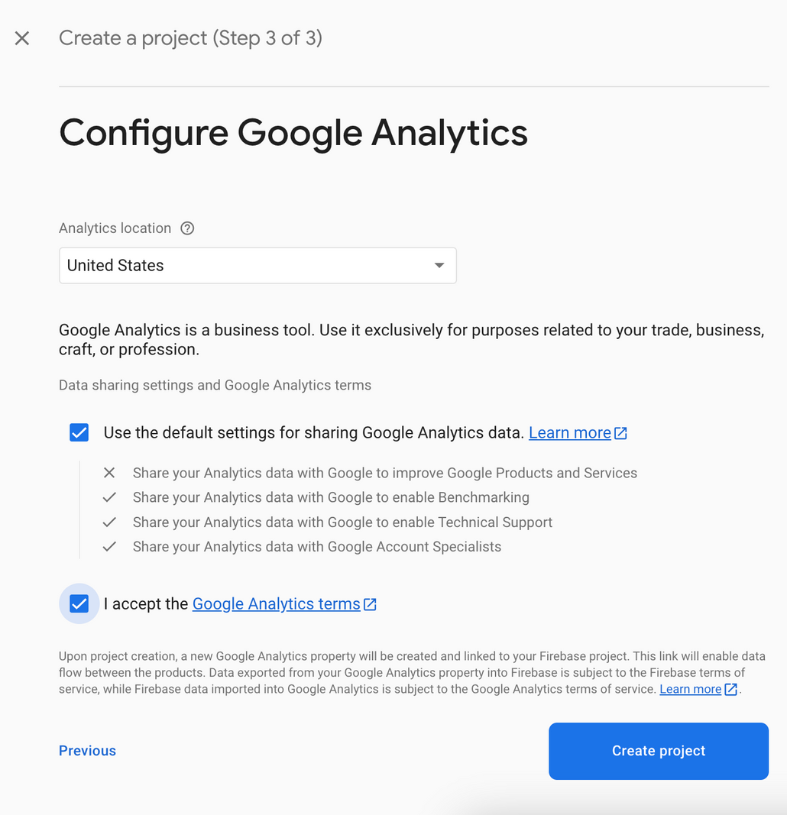The height and width of the screenshot is (815, 787).
Task: Uncheck the default data sharing settings checkbox
Action: [x=79, y=432]
